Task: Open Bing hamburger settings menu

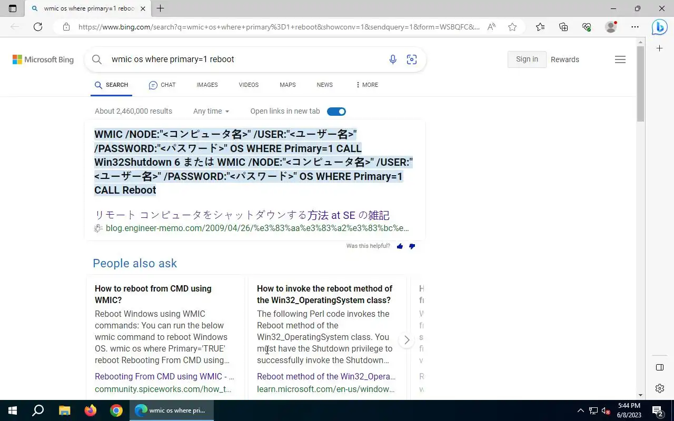Action: click(620, 59)
